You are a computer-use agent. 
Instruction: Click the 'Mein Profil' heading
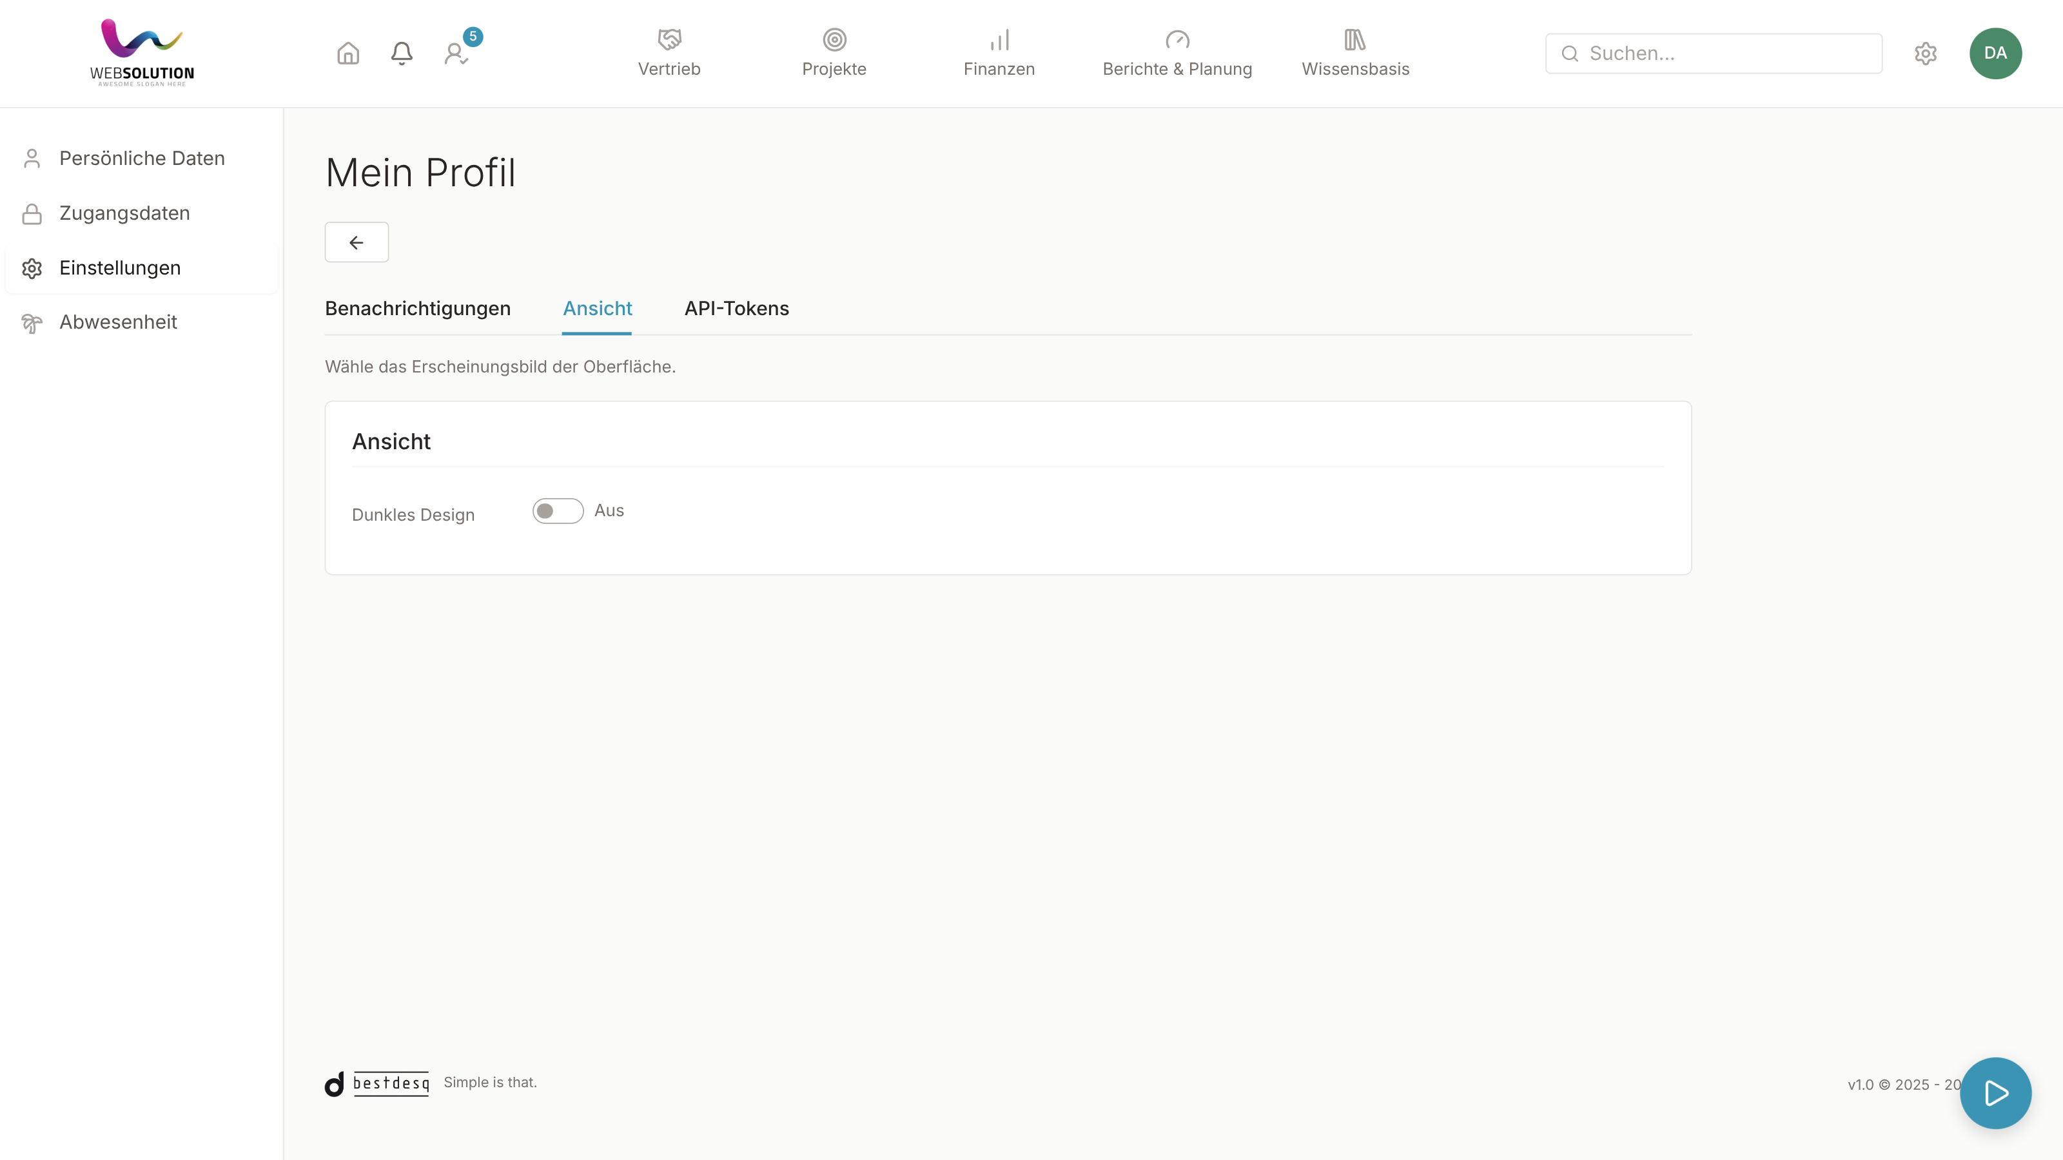click(x=420, y=173)
